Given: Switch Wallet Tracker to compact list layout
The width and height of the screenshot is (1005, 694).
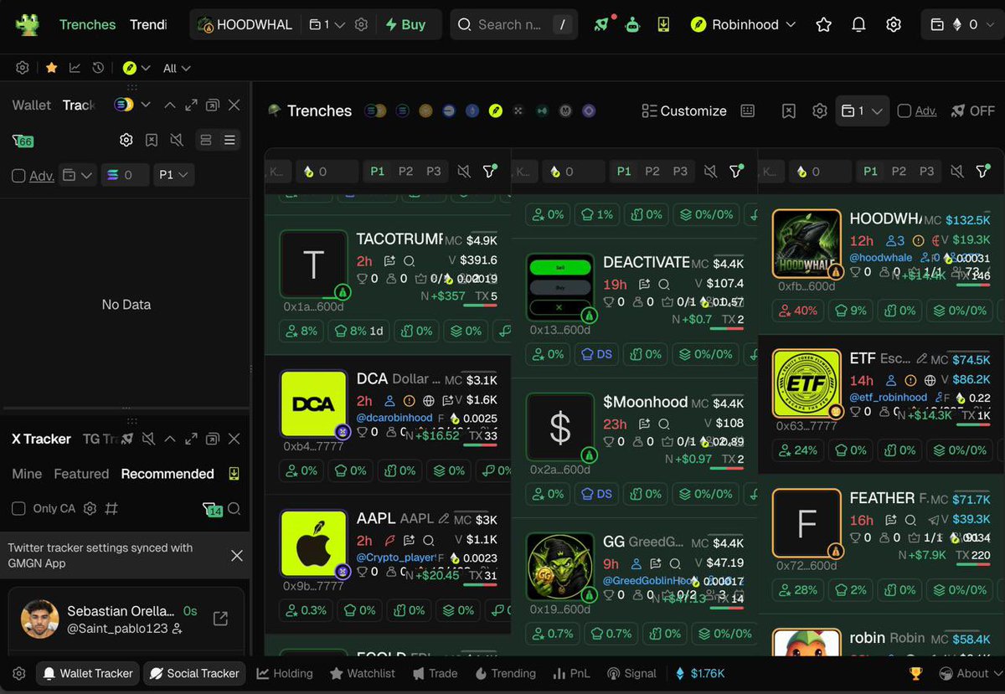Looking at the screenshot, I should 229,141.
